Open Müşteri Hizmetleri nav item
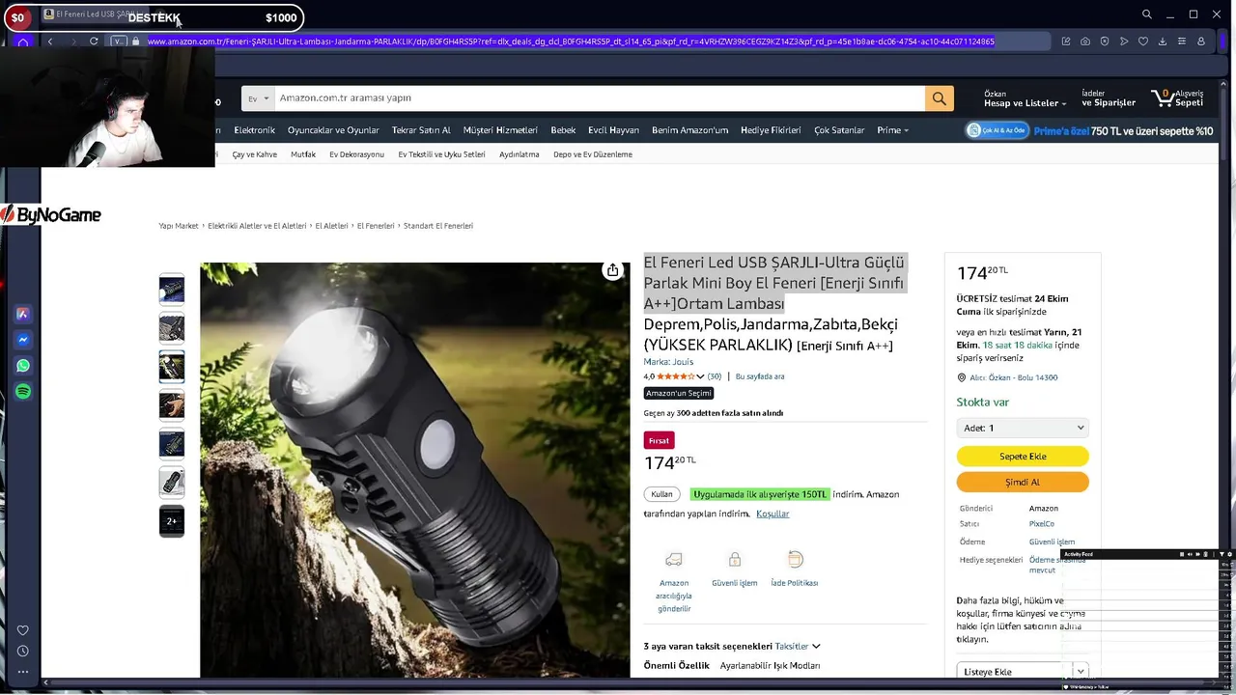Viewport: 1236px width, 695px height. pyautogui.click(x=500, y=130)
